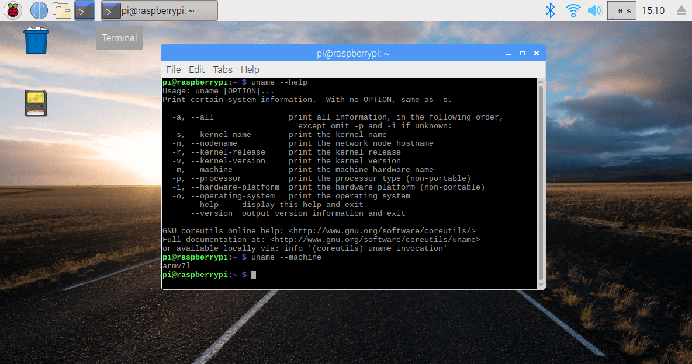Click the eject removable media icon
This screenshot has width=692, height=364.
pyautogui.click(x=681, y=10)
